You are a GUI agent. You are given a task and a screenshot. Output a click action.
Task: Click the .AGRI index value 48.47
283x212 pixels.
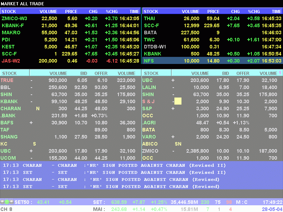202,123
